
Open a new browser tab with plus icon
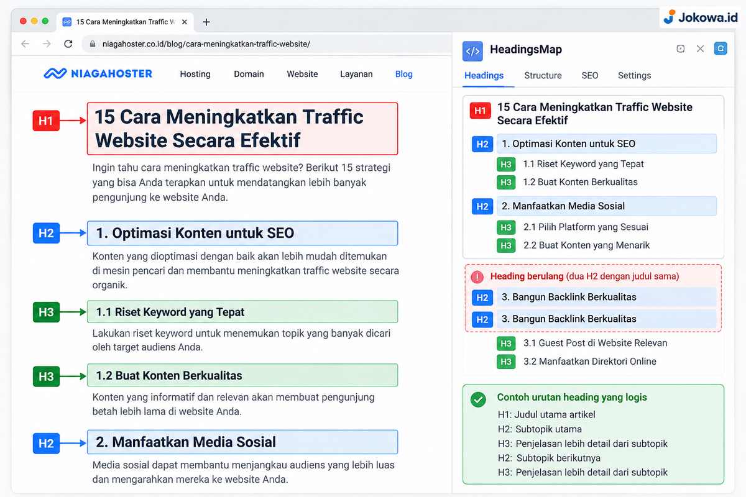click(206, 22)
